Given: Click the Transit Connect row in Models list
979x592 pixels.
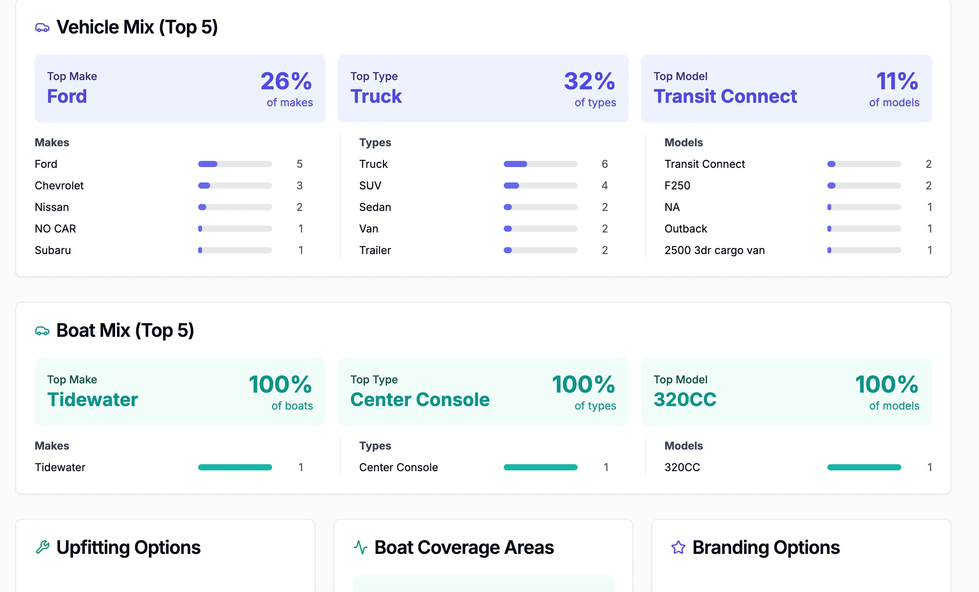Looking at the screenshot, I should coord(705,164).
